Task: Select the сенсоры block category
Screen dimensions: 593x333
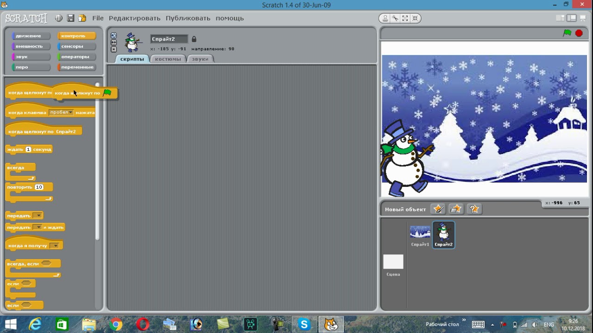Action: 76,46
